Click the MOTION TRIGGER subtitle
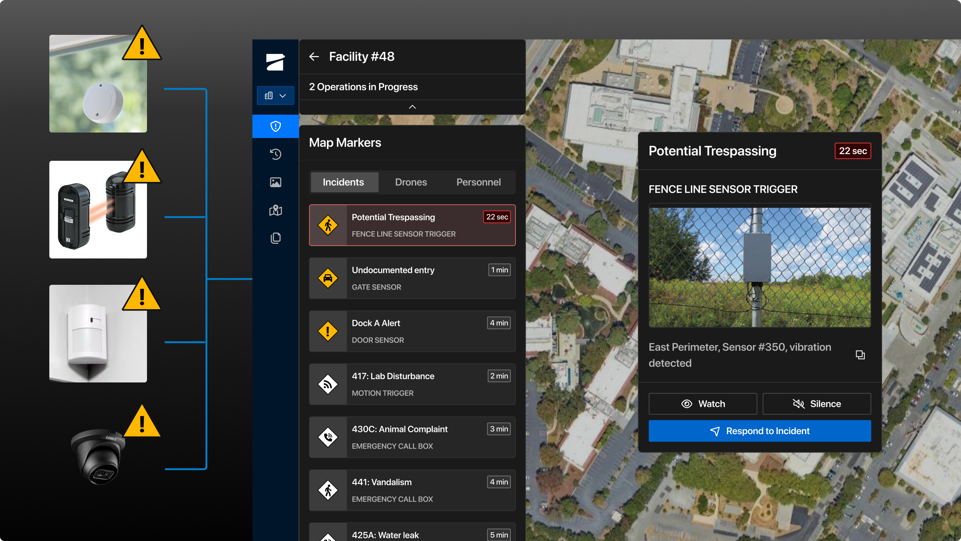This screenshot has width=961, height=541. coord(382,393)
